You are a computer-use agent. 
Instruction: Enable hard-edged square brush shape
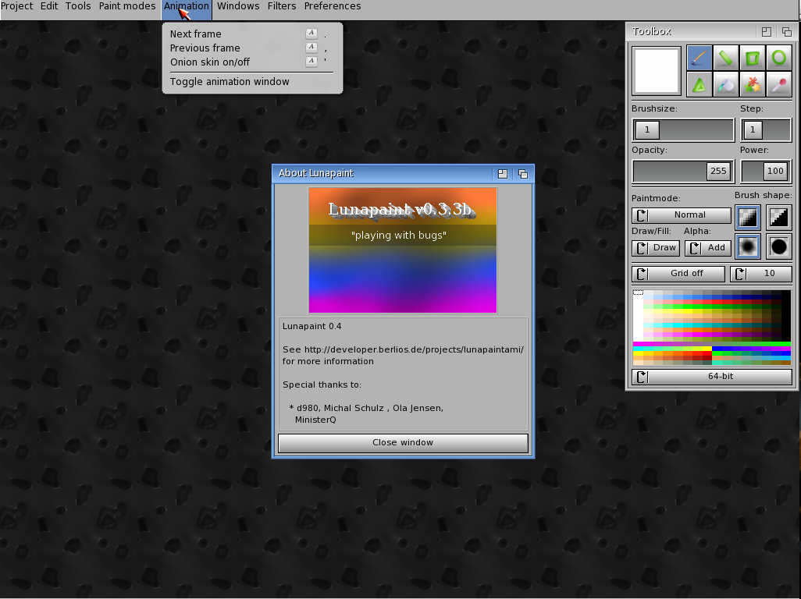778,218
